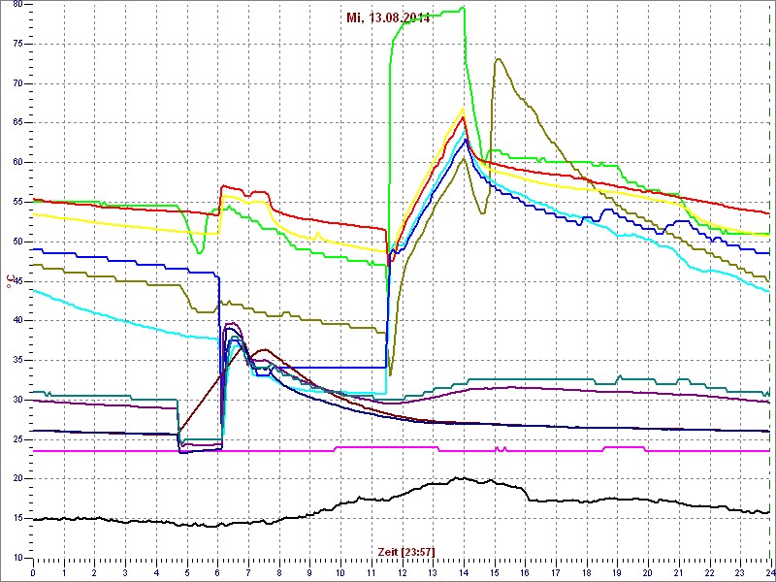
Task: Click hour '12' on the time axis
Action: pyautogui.click(x=402, y=573)
